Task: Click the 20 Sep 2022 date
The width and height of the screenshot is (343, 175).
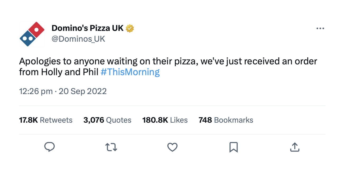Action: point(83,91)
